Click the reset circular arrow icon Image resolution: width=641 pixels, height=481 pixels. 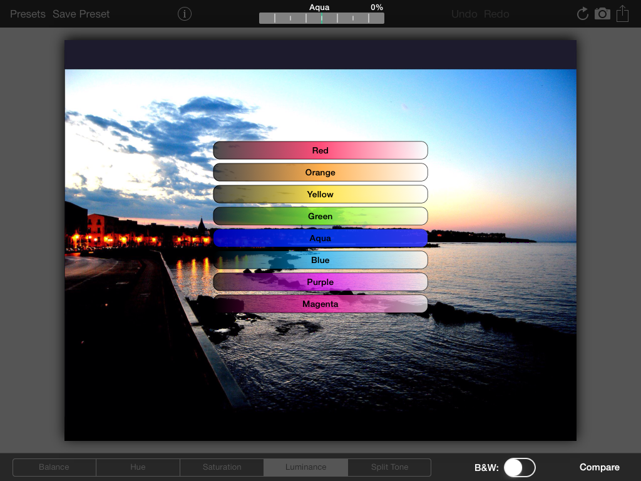tap(582, 14)
